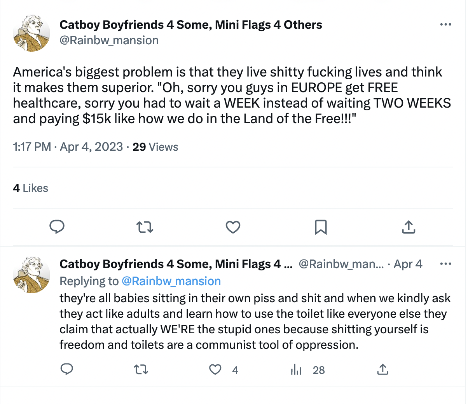Like the main tweet with heart icon
The height and width of the screenshot is (404, 468).
[x=233, y=227]
